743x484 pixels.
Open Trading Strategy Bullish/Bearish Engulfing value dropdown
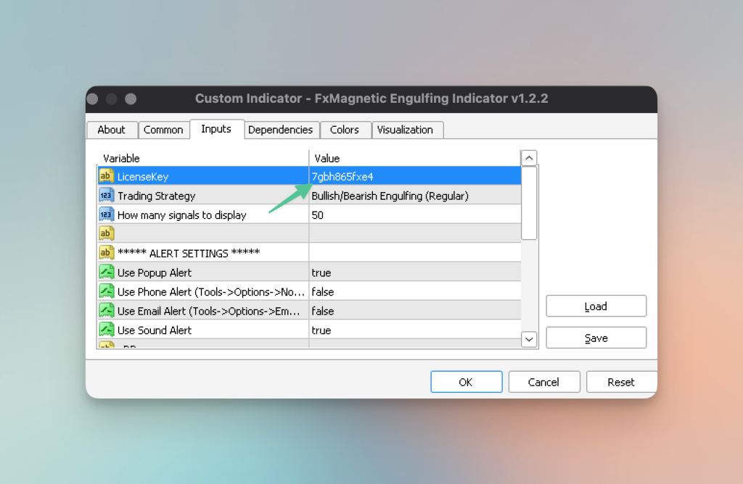click(414, 196)
